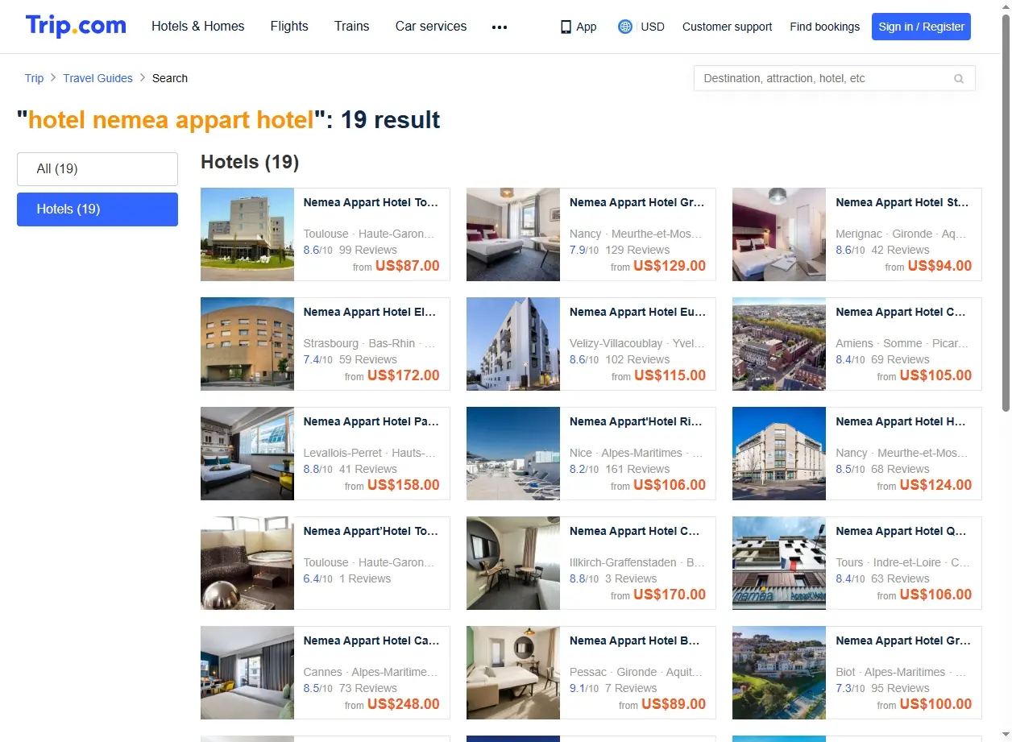Open the Velizy-Villacoublay hotel thumbnail

[513, 344]
